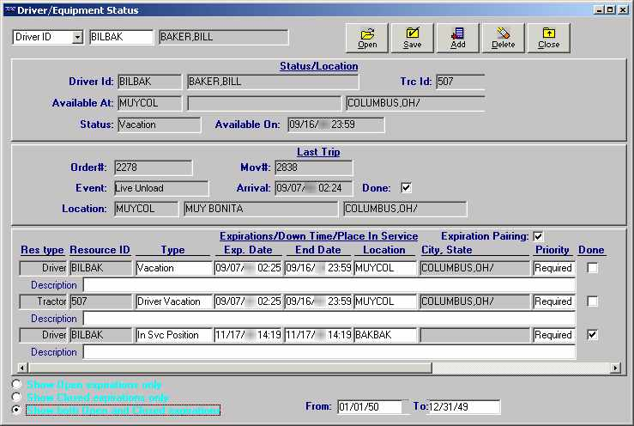Toggle the Last Trip Done checkbox
This screenshot has width=634, height=426.
point(407,188)
